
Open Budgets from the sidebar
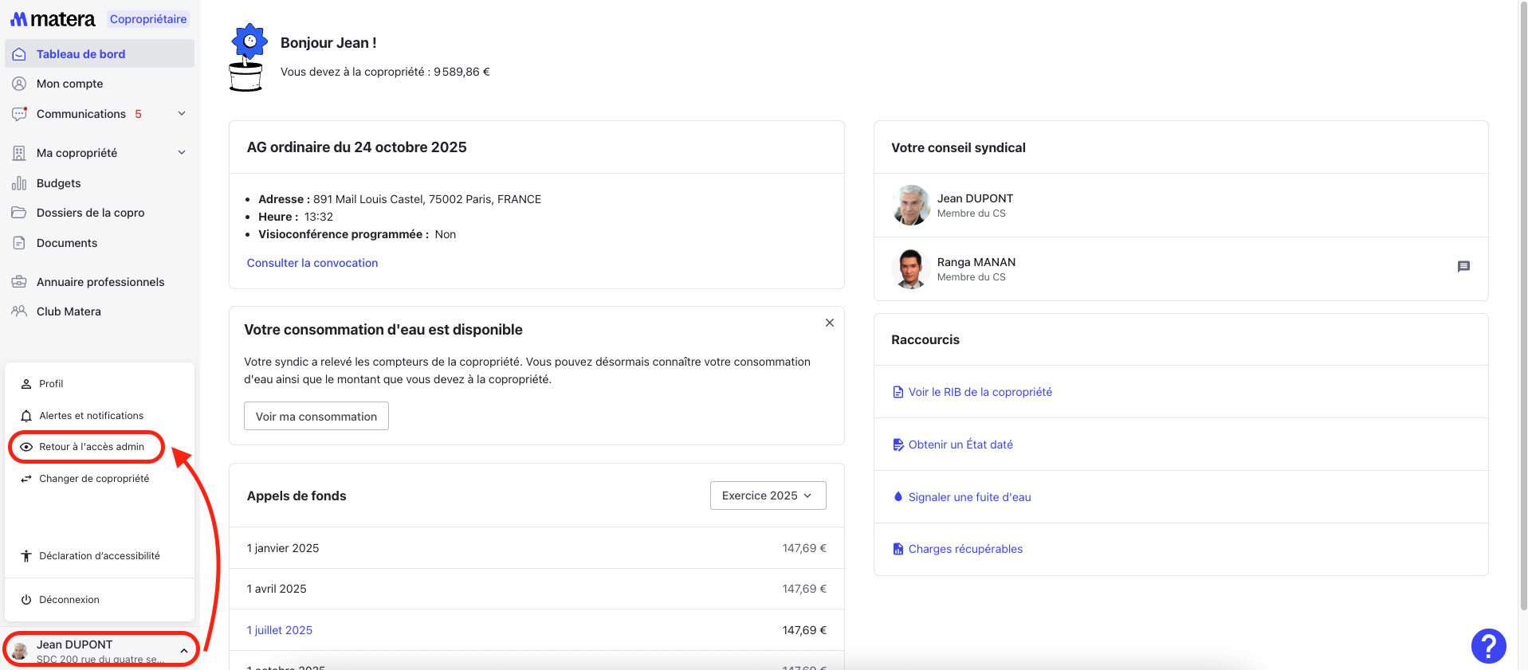[58, 183]
